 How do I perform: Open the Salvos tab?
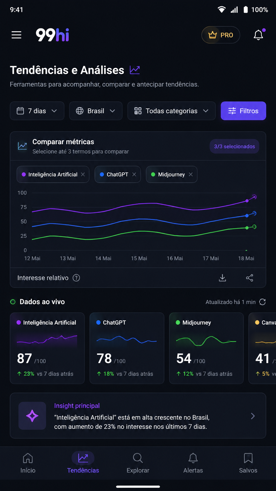248,463
